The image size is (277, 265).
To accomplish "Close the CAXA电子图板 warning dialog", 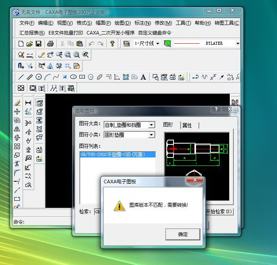I will [x=195, y=180].
